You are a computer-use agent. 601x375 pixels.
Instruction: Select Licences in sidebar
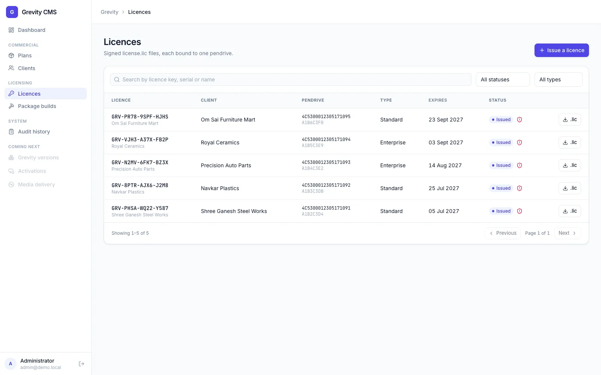tap(45, 94)
